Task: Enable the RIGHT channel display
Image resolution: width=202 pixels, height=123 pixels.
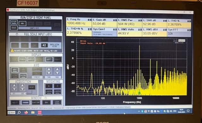Action: point(57,59)
